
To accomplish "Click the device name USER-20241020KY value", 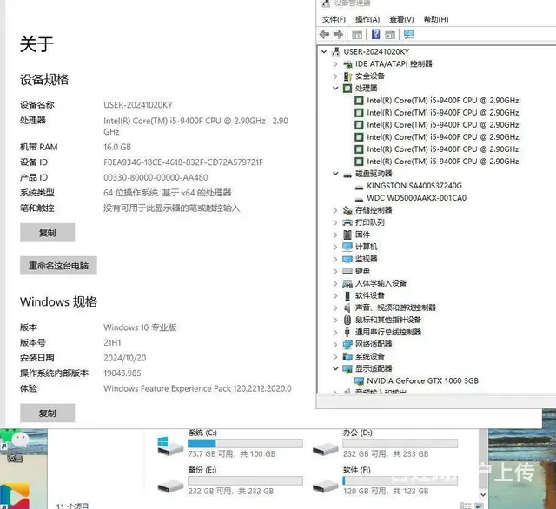I will 138,105.
